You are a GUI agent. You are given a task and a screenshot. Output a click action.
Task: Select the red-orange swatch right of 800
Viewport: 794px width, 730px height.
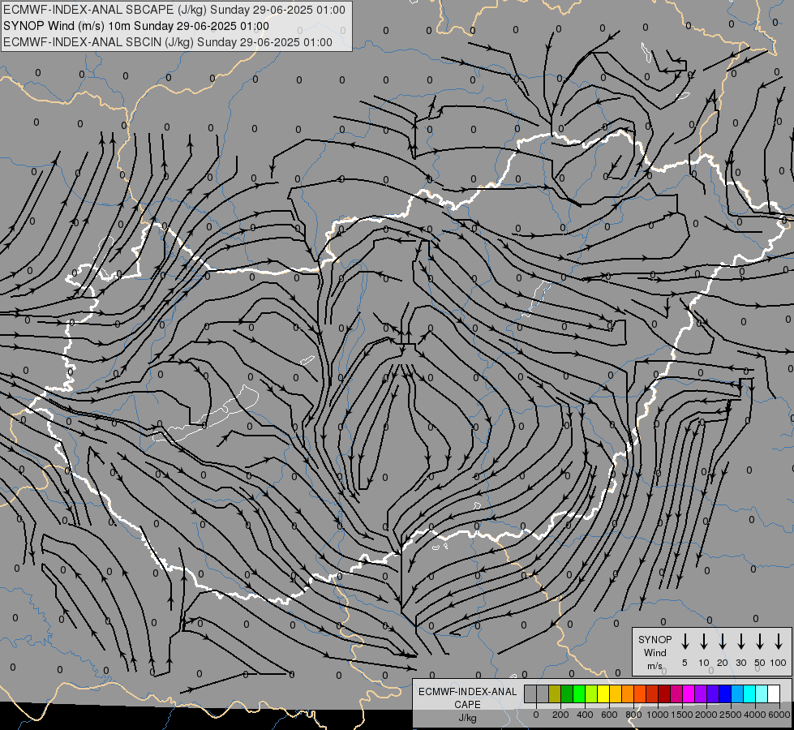coord(640,693)
